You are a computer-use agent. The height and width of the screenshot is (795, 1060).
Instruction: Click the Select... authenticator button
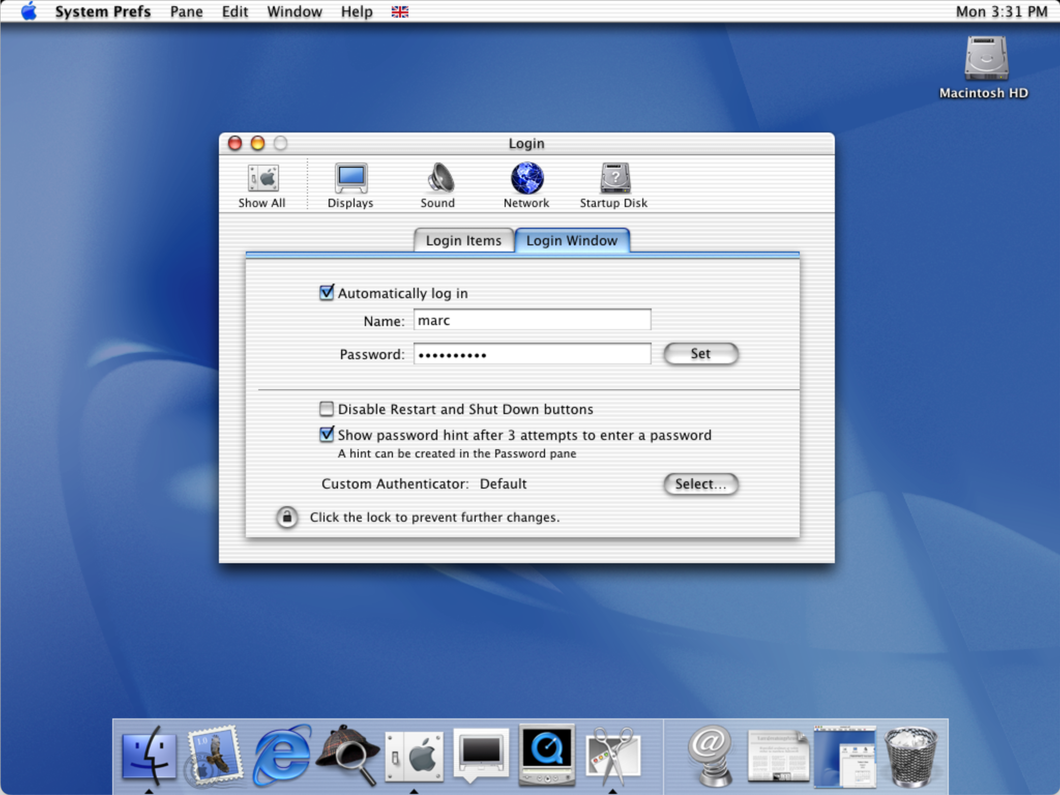coord(701,484)
